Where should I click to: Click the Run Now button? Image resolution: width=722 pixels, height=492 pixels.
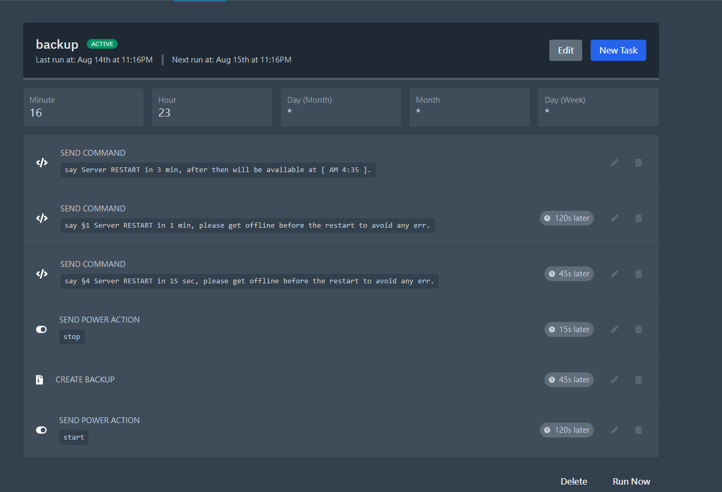pos(631,481)
